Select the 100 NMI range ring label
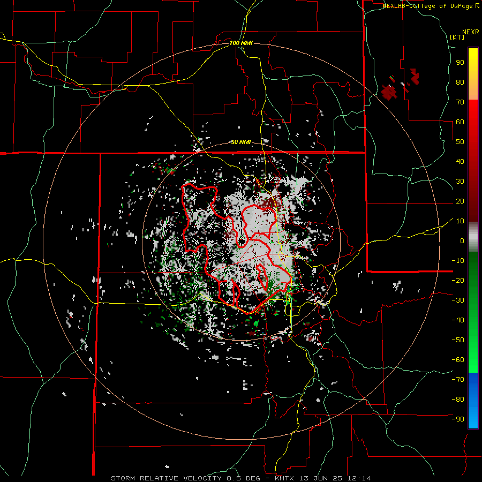Viewport: 482px width, 482px height. point(241,43)
